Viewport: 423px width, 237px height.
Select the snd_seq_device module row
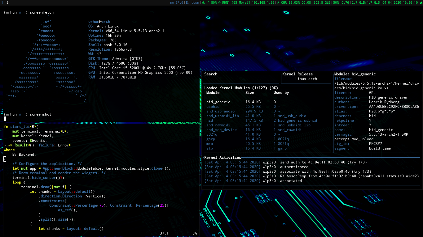(x=267, y=130)
